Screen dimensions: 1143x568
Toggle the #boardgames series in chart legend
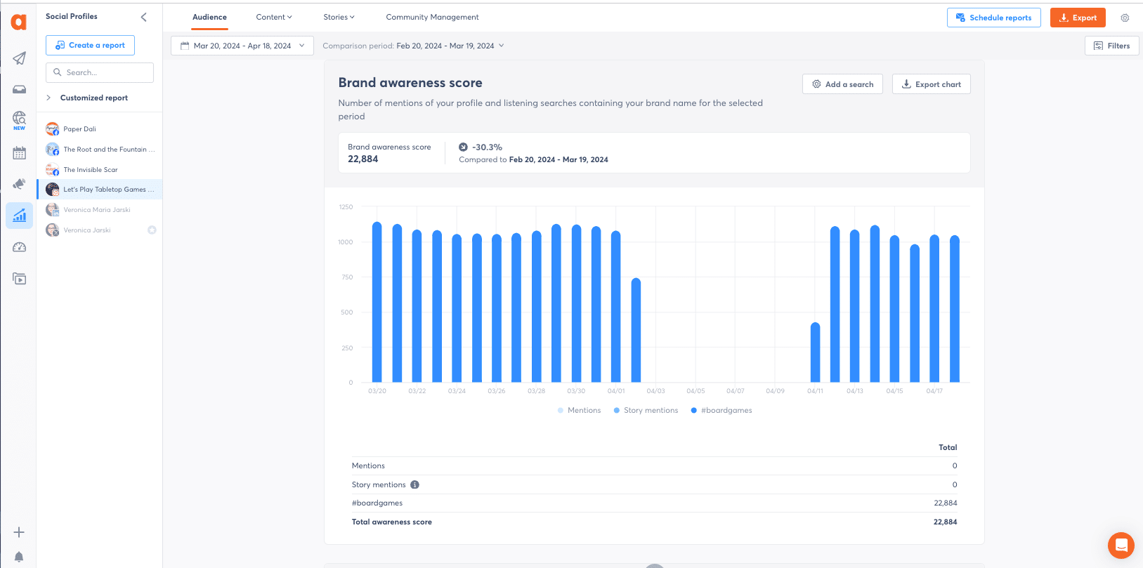(721, 411)
